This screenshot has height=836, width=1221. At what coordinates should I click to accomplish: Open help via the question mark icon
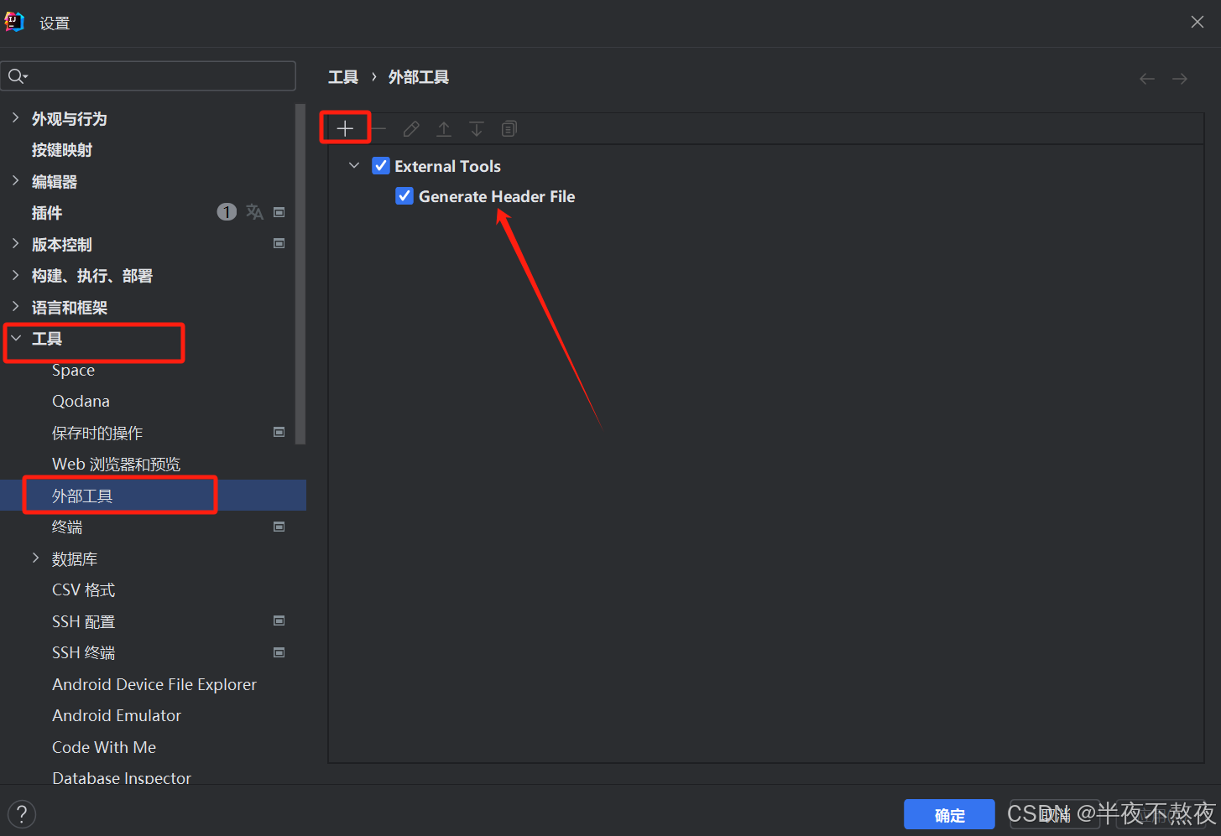click(21, 813)
